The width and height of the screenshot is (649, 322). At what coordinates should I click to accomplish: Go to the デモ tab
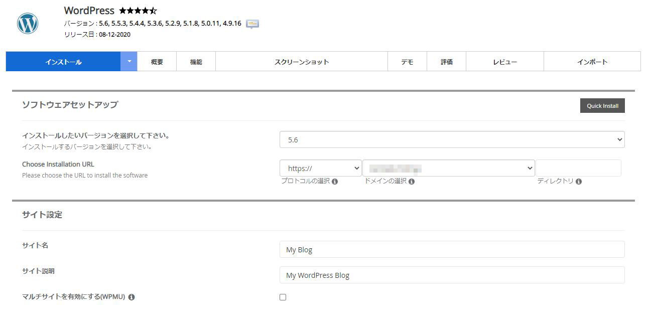tap(408, 62)
